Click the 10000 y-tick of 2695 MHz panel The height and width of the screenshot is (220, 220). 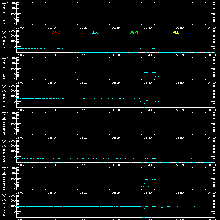tap(12, 113)
